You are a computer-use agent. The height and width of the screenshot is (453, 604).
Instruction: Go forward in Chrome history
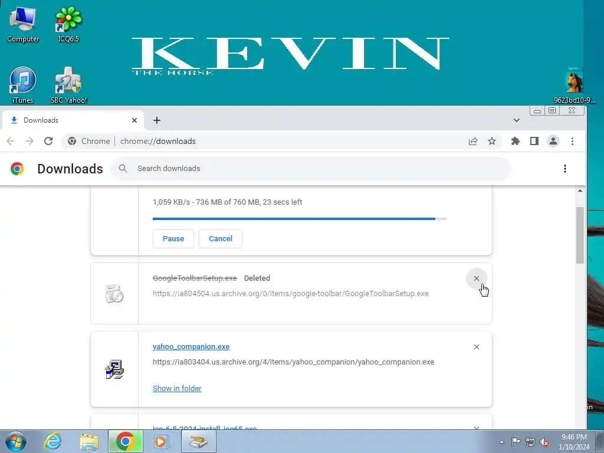coord(29,141)
